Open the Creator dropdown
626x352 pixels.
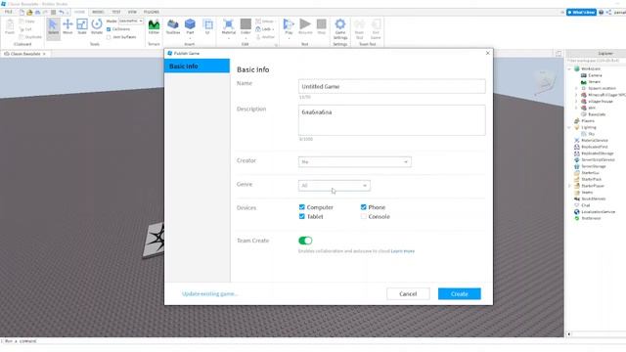pos(354,162)
